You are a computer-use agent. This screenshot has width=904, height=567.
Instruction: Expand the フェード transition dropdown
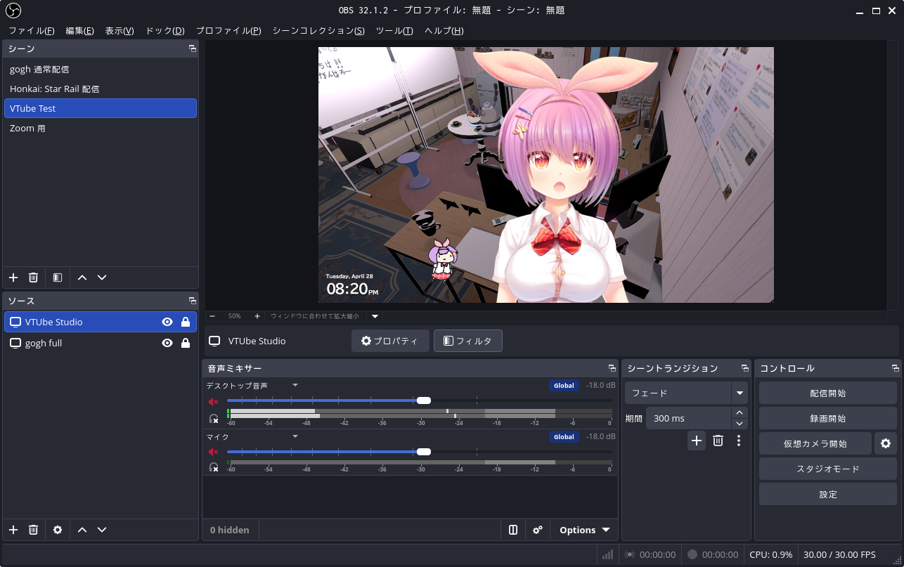[739, 393]
